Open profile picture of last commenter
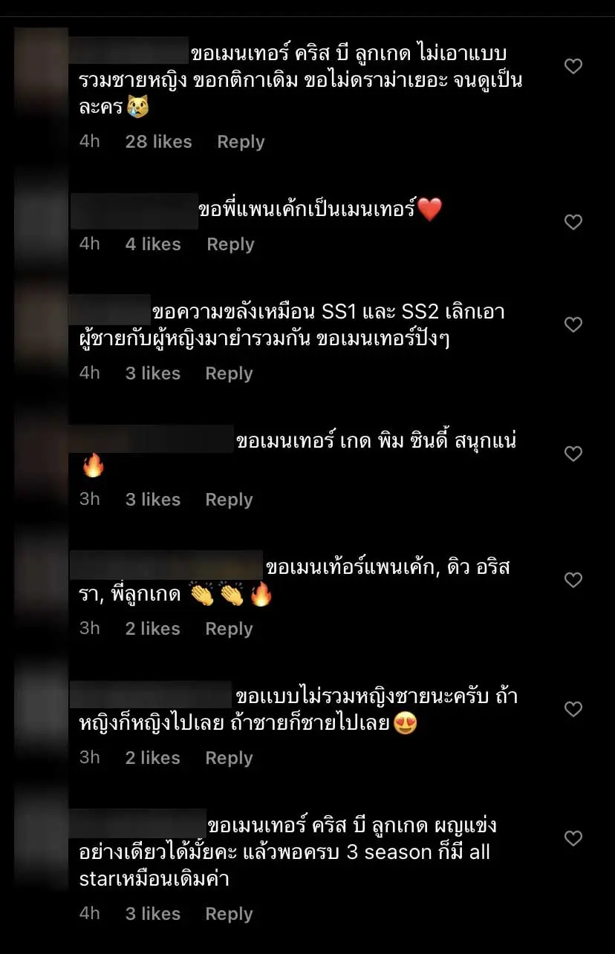Viewport: 615px width, 954px height. tap(41, 837)
